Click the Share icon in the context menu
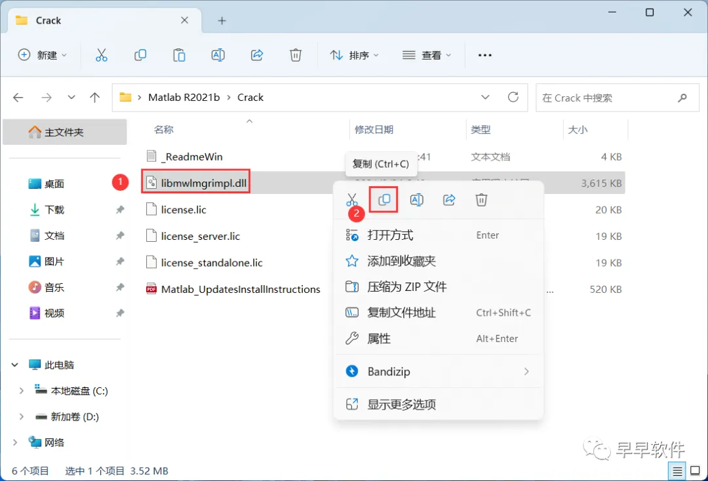 (x=449, y=199)
